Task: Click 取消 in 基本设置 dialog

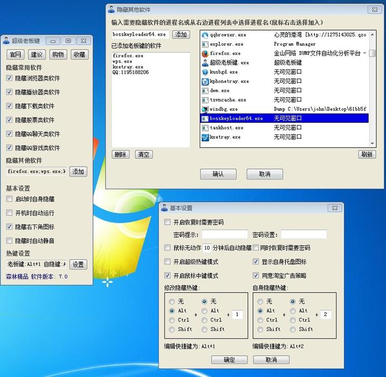Action: tap(271, 360)
